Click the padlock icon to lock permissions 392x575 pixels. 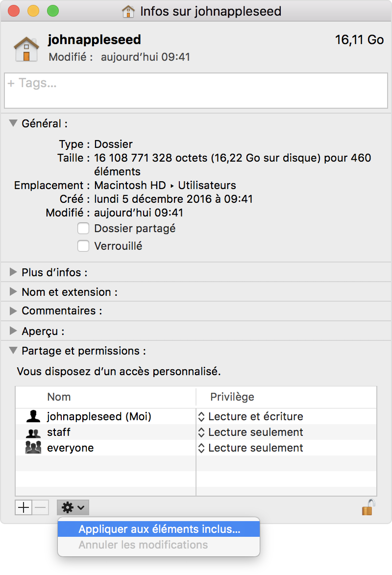point(368,507)
